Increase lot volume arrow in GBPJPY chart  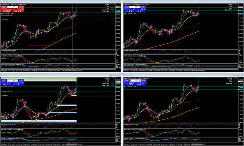point(139,7)
